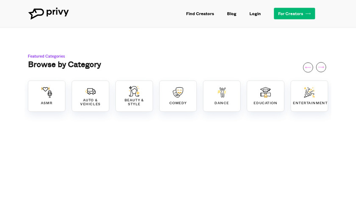The height and width of the screenshot is (200, 356).
Task: Select the Education category label
Action: [x=265, y=103]
